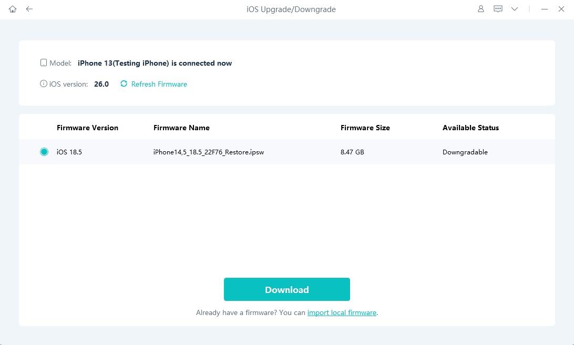Click Refresh Firmware link
The image size is (574, 345).
click(159, 84)
